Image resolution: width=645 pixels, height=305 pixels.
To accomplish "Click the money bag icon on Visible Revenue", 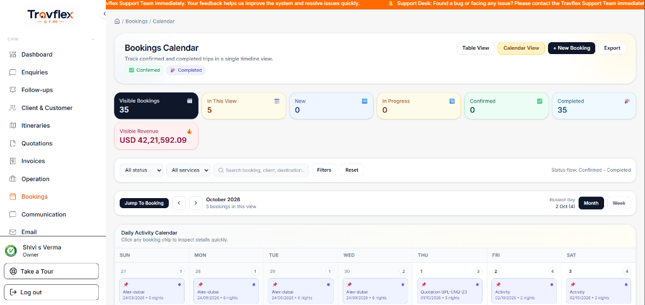I will (x=190, y=131).
